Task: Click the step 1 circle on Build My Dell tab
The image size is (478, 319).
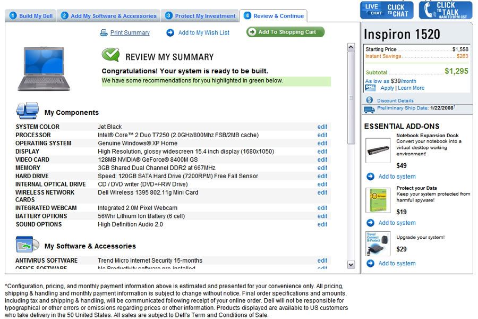Action: 13,15
